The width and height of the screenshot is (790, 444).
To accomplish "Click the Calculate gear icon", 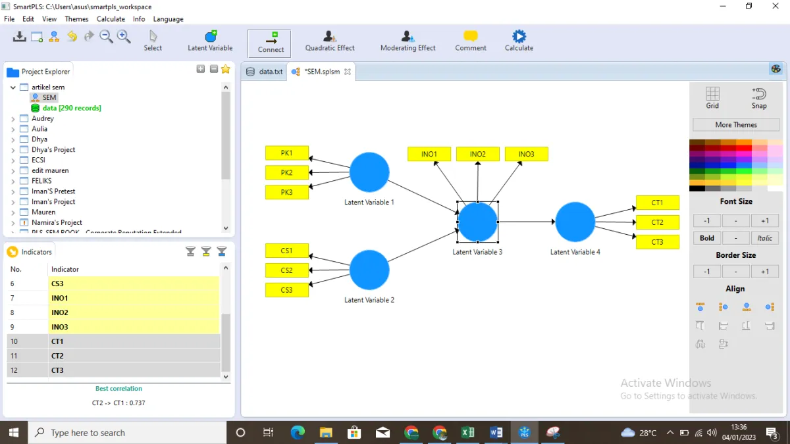I will pos(519,41).
